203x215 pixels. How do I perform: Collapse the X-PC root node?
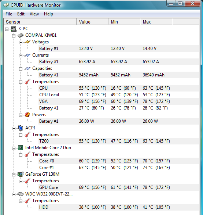pyautogui.click(x=7, y=29)
